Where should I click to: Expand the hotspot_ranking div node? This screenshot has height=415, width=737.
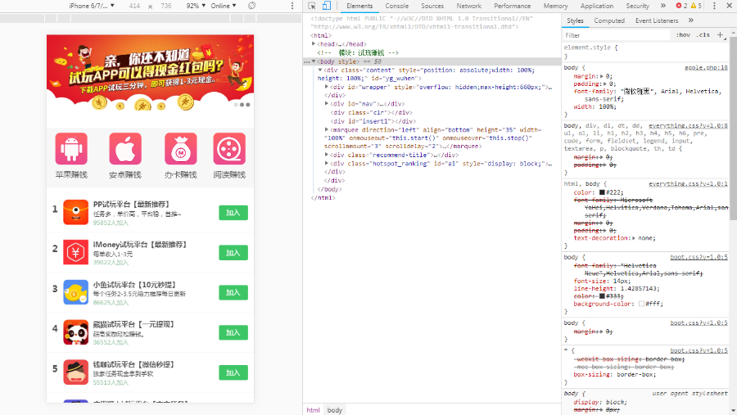click(327, 163)
